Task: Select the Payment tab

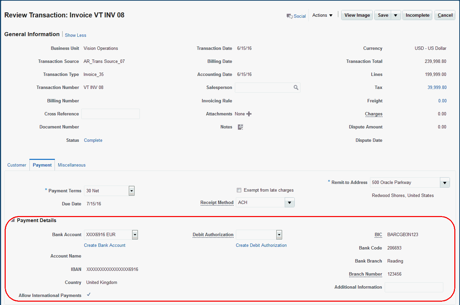Action: point(42,165)
